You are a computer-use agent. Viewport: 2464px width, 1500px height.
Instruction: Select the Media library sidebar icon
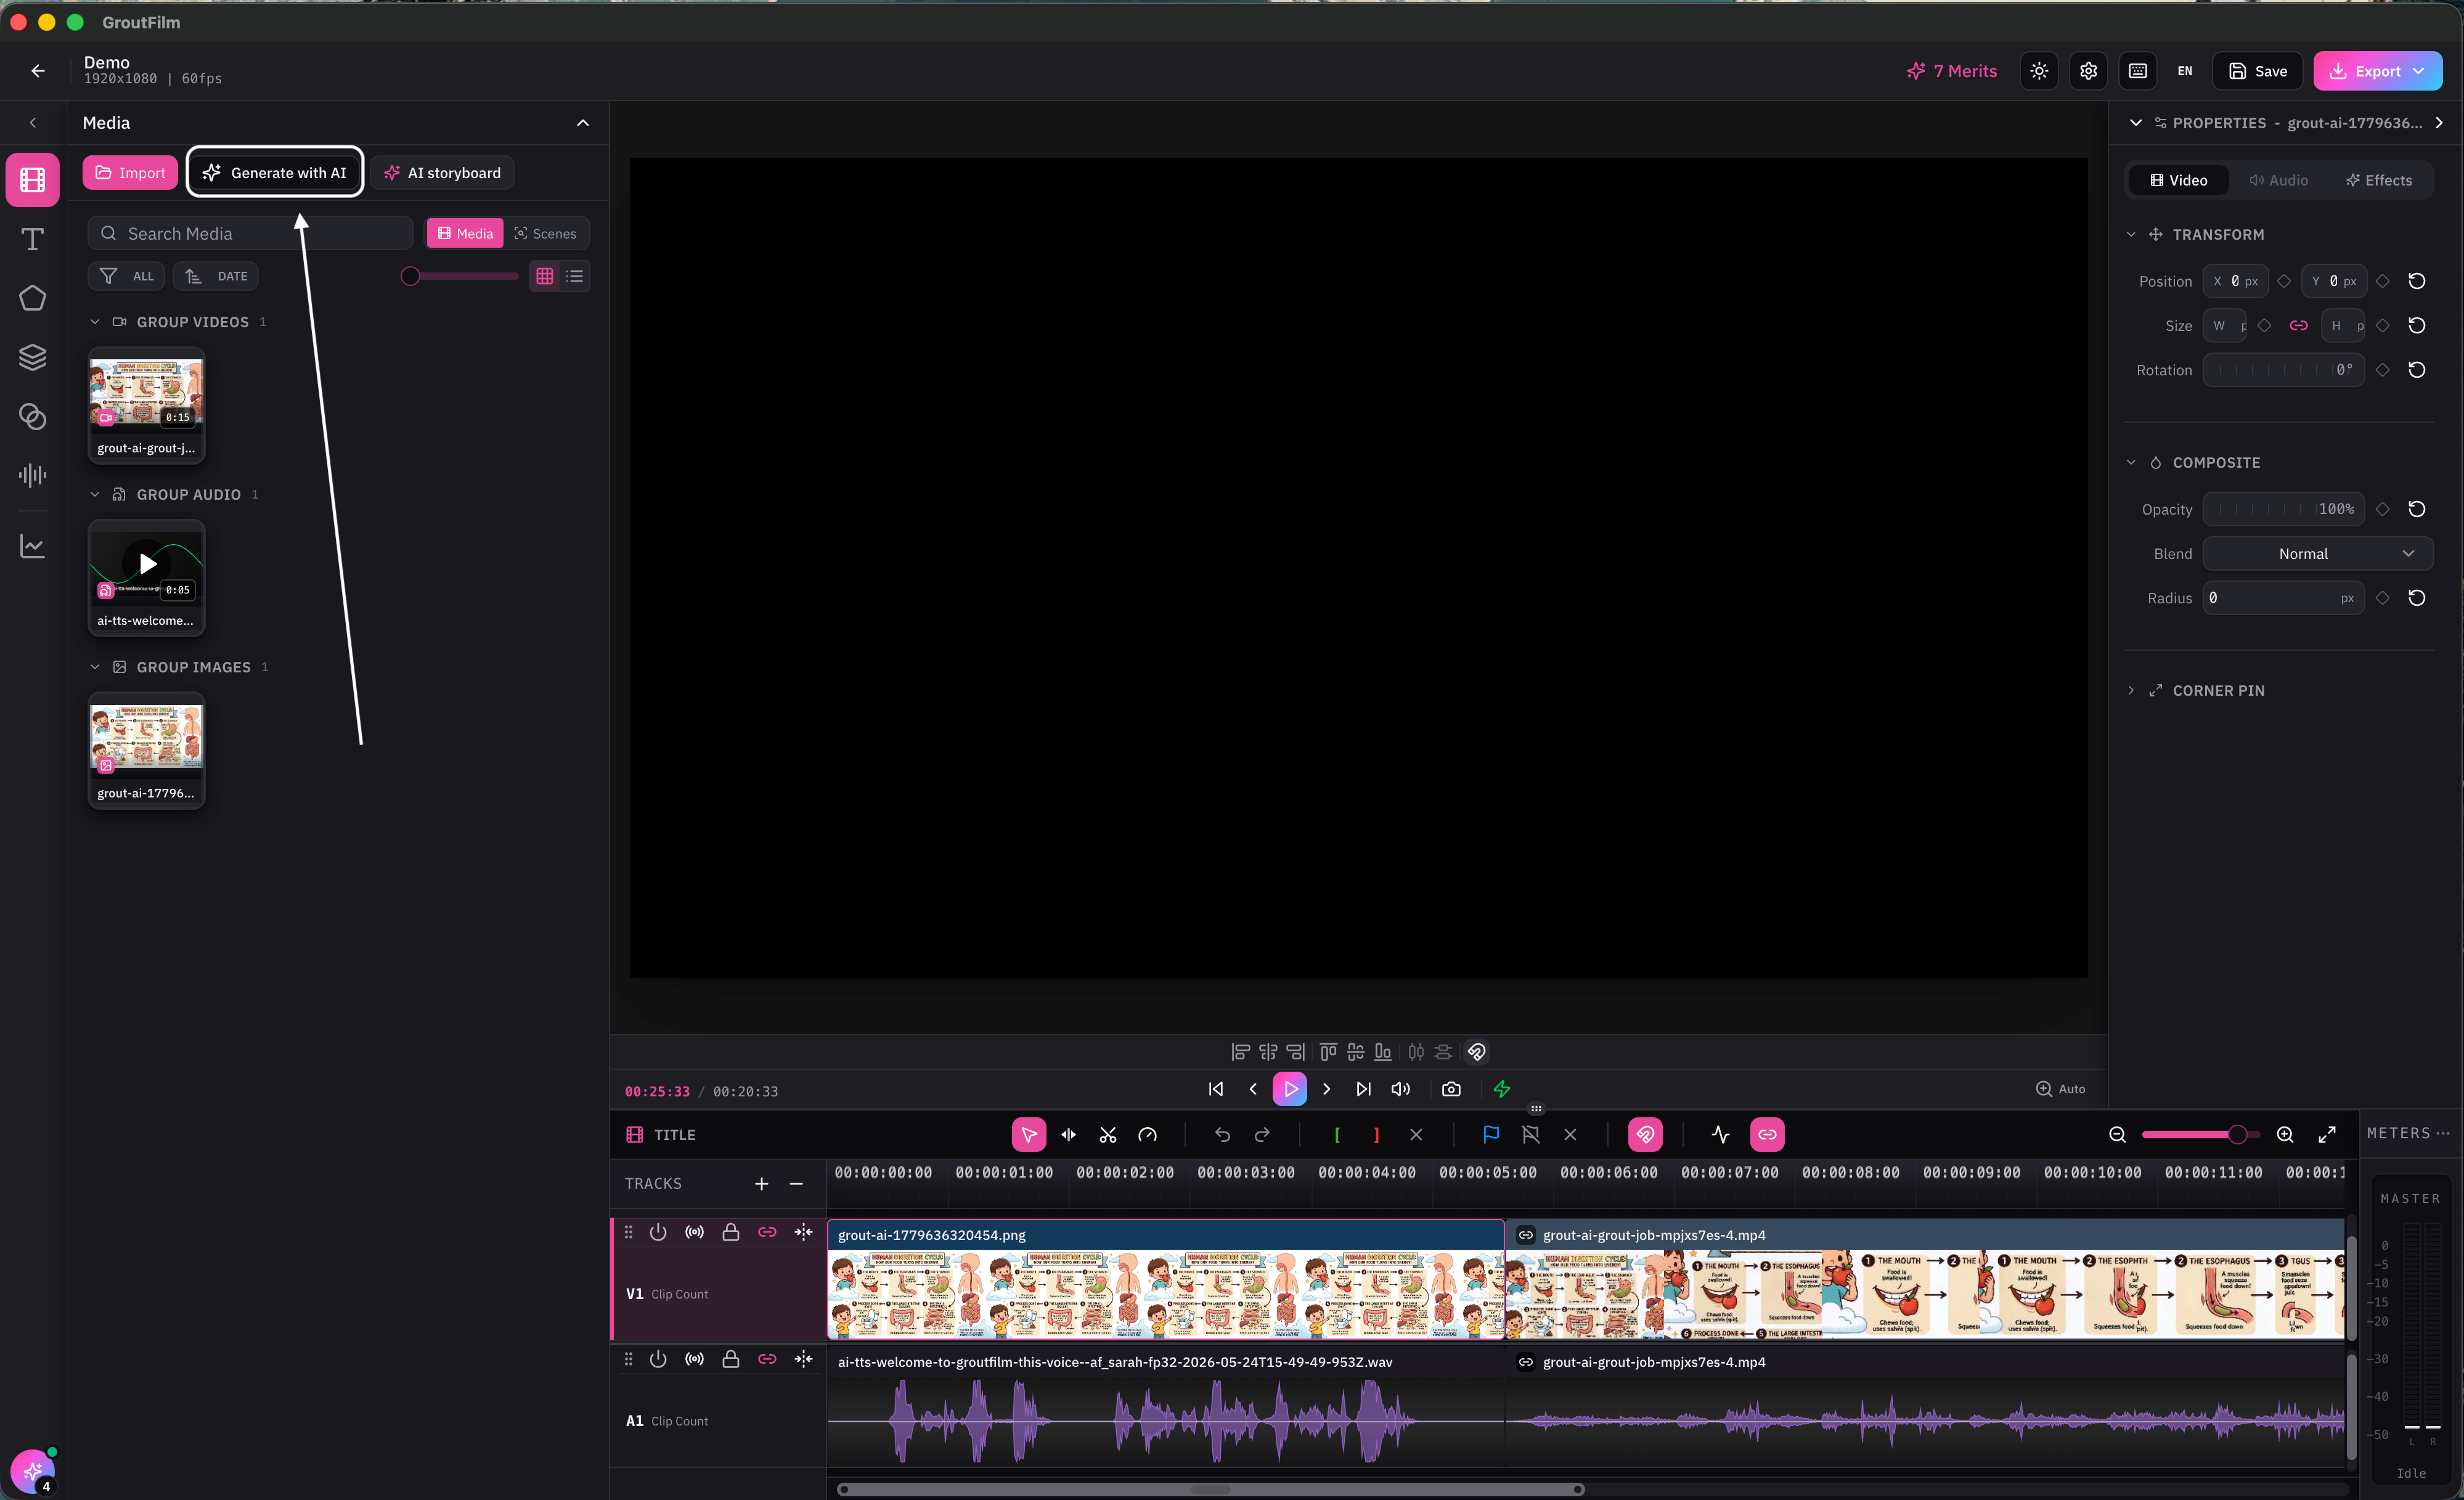point(32,180)
